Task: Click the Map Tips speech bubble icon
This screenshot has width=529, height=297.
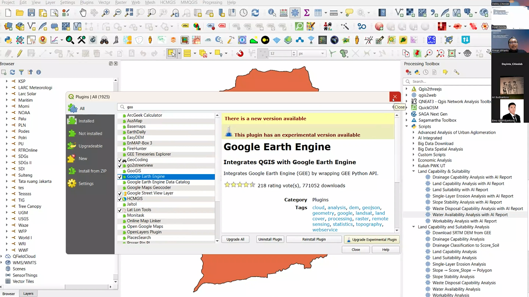Action: [349, 13]
